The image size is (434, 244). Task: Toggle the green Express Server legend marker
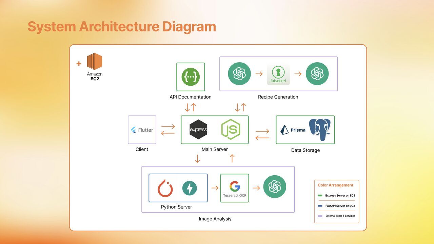[x=320, y=196]
